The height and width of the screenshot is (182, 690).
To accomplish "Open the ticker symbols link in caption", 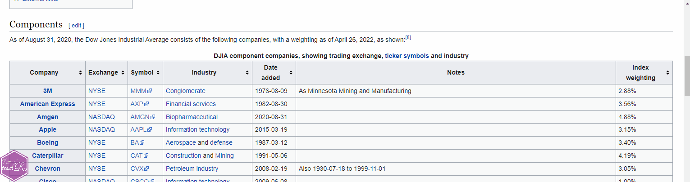I will coord(407,56).
